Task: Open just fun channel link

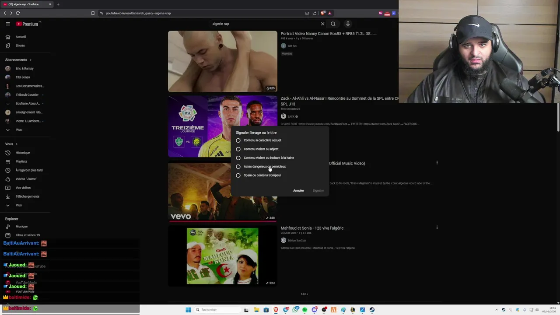Action: 292,46
